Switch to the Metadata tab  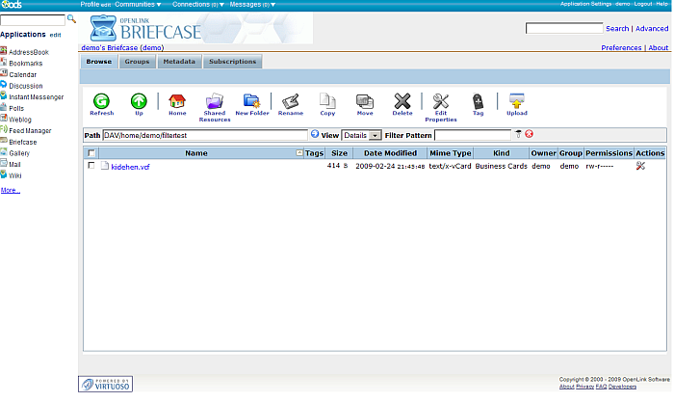pyautogui.click(x=178, y=62)
